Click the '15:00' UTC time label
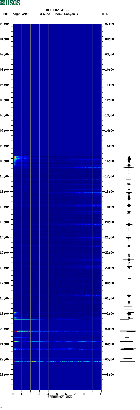The image size is (140, 410). [110, 146]
